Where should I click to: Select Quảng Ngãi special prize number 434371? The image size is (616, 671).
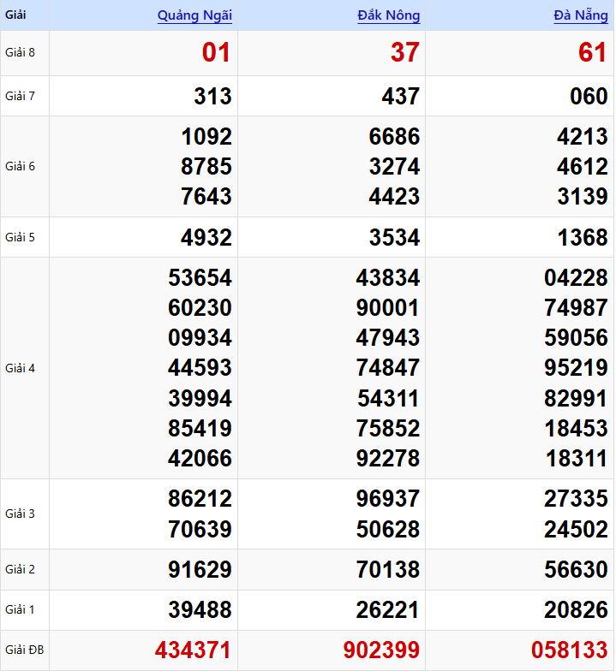point(193,650)
